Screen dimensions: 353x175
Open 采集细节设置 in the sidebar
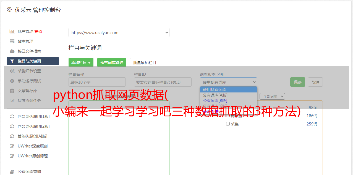(29, 71)
